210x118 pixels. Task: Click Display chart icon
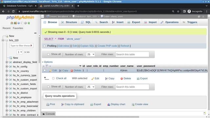click(x=109, y=104)
